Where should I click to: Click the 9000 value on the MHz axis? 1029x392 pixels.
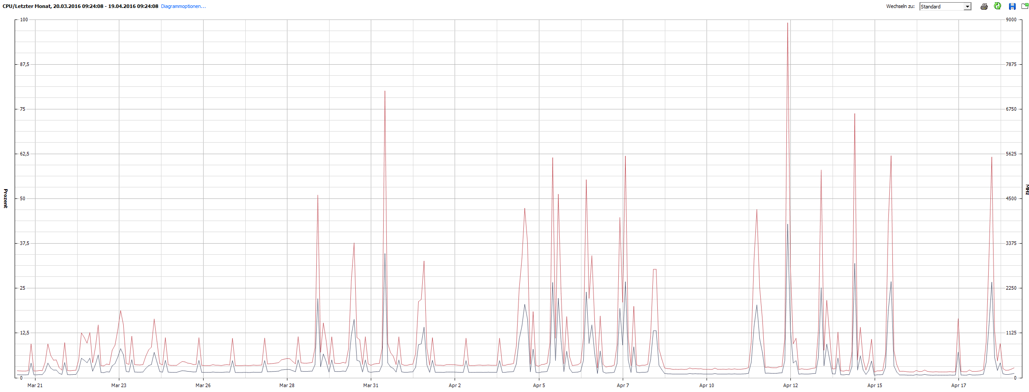point(1011,19)
